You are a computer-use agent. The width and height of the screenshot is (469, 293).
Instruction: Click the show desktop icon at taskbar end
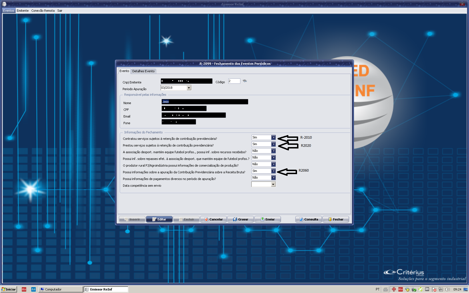point(466,289)
